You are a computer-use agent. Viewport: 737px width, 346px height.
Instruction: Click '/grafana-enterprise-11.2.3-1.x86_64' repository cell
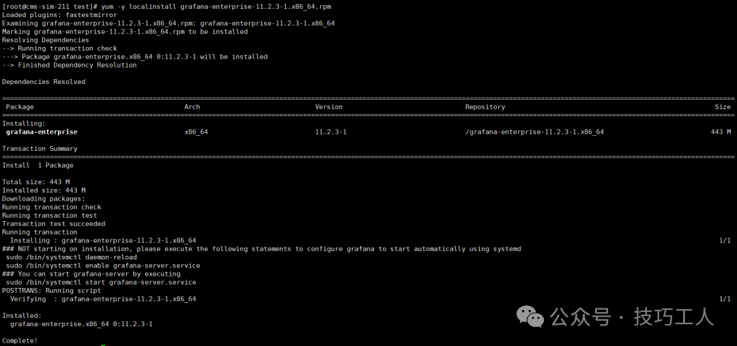(x=534, y=132)
